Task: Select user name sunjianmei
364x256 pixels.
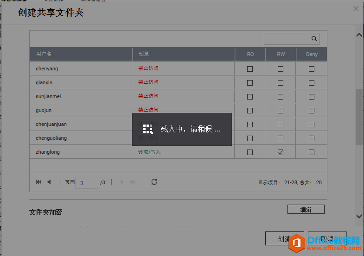Action: click(x=48, y=96)
